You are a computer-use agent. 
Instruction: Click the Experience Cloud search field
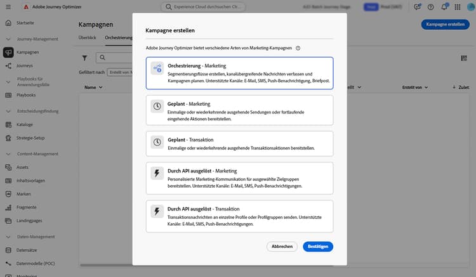[203, 7]
